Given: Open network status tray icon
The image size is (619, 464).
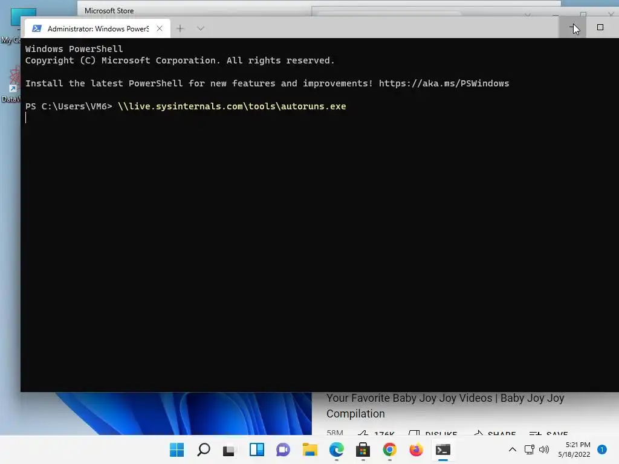Looking at the screenshot, I should (529, 449).
